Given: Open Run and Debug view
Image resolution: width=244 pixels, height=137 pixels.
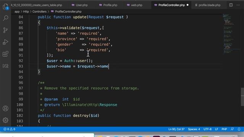Looking at the screenshot, I should [5, 42].
